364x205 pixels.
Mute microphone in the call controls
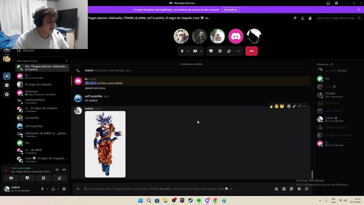pyautogui.click(x=182, y=51)
